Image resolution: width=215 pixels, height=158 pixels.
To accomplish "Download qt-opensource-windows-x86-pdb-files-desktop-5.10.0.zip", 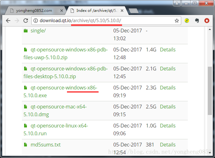I will [x=65, y=73].
